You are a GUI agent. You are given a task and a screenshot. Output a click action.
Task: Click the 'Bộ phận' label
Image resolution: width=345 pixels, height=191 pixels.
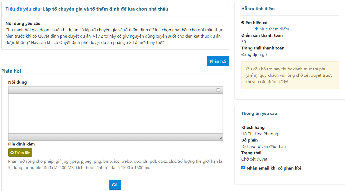click(x=250, y=140)
